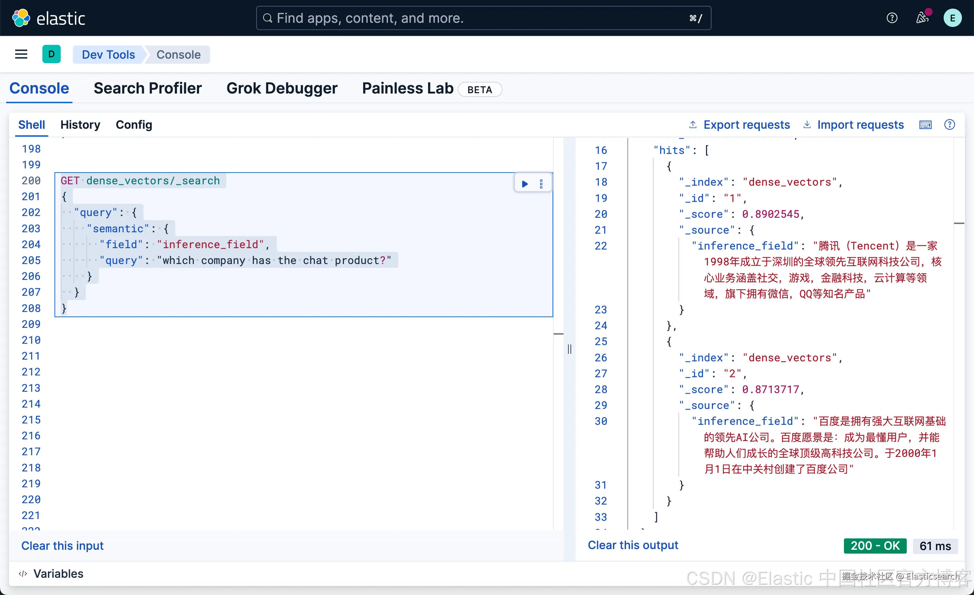
Task: Open the request options three-dot menu
Action: [x=541, y=184]
